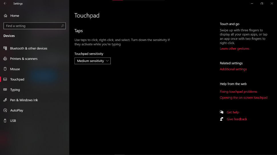The width and height of the screenshot is (277, 155).
Task: Open the Touchpad sensitivity dropdown
Action: (92, 61)
